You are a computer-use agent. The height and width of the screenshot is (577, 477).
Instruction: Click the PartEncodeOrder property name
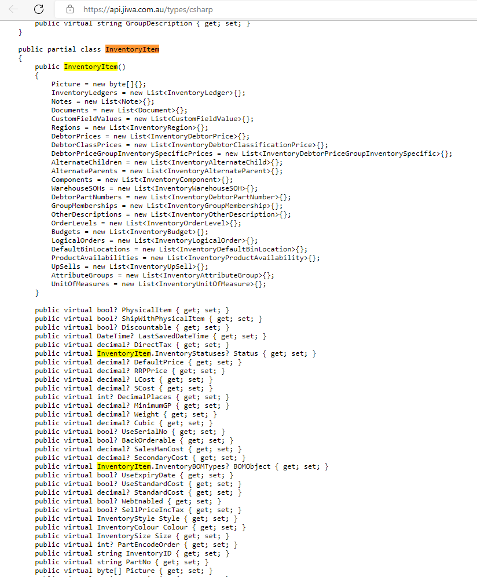click(149, 545)
